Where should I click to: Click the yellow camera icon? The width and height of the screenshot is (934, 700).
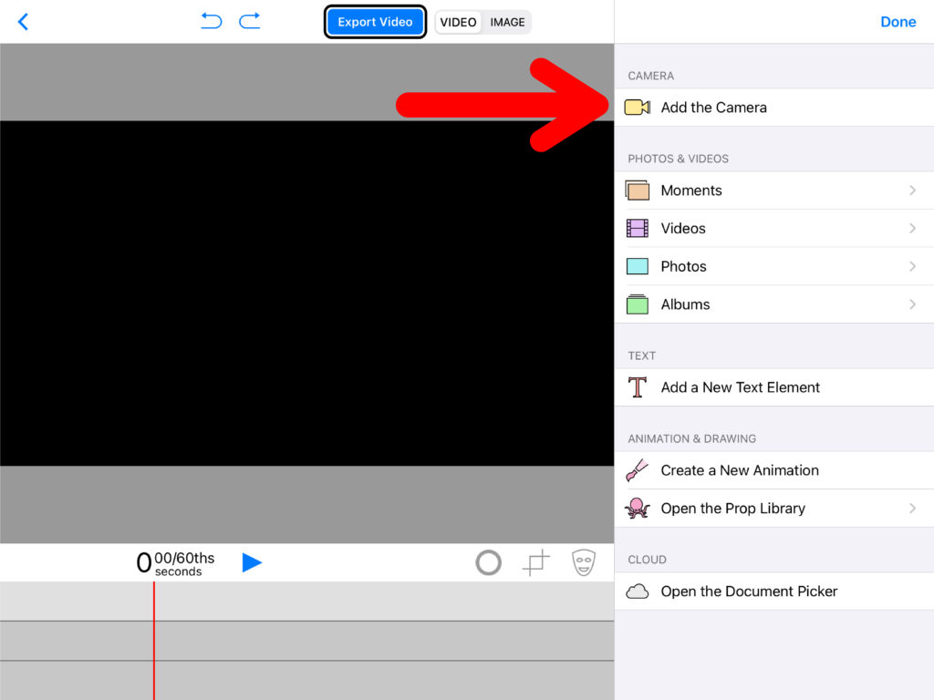point(638,108)
